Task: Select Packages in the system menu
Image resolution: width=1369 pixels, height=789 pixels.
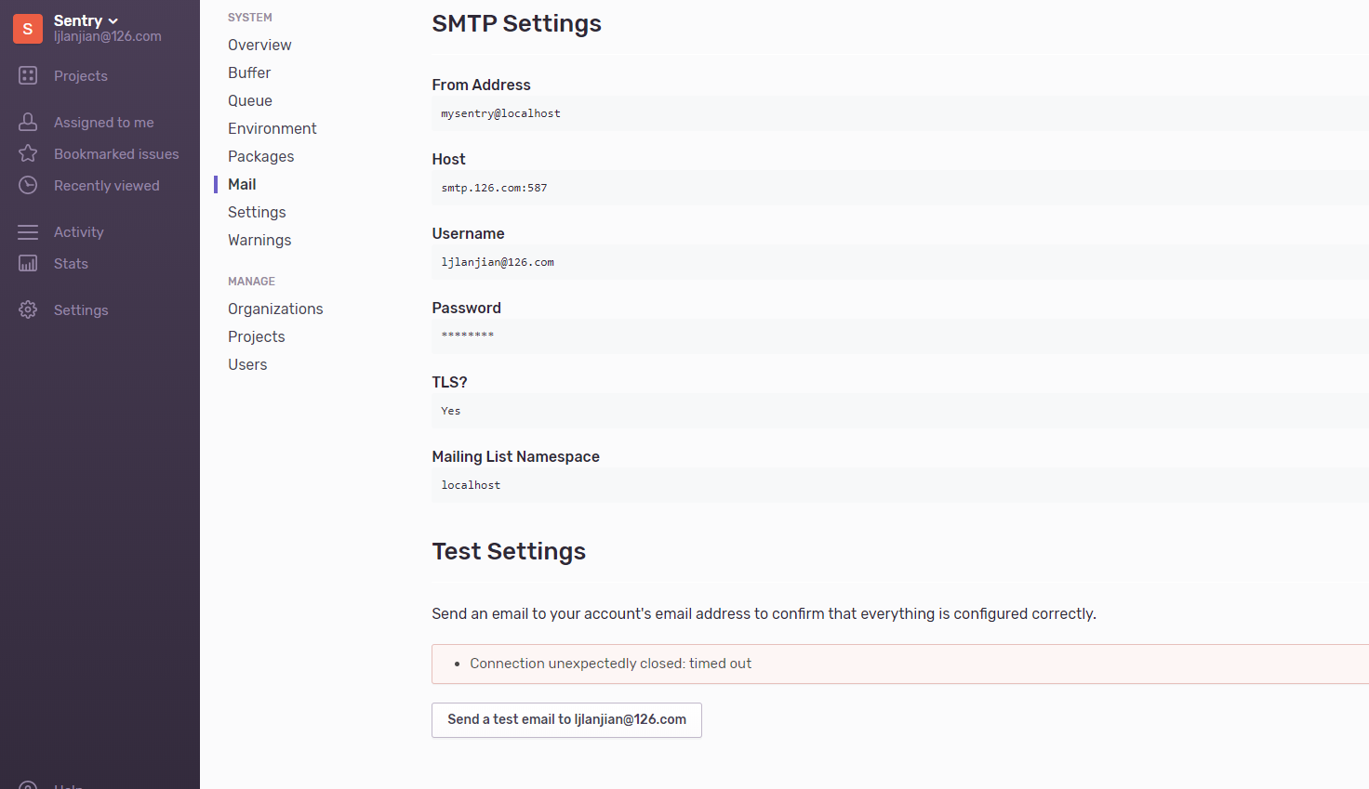Action: click(260, 156)
